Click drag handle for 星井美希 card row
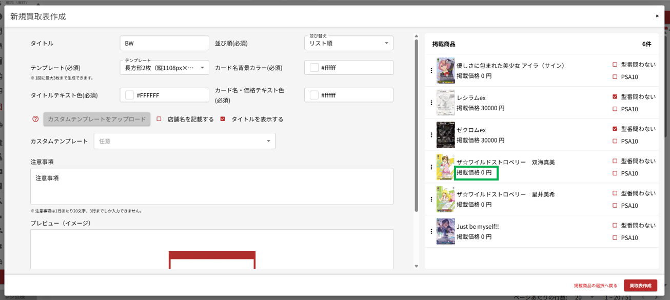 pyautogui.click(x=431, y=199)
